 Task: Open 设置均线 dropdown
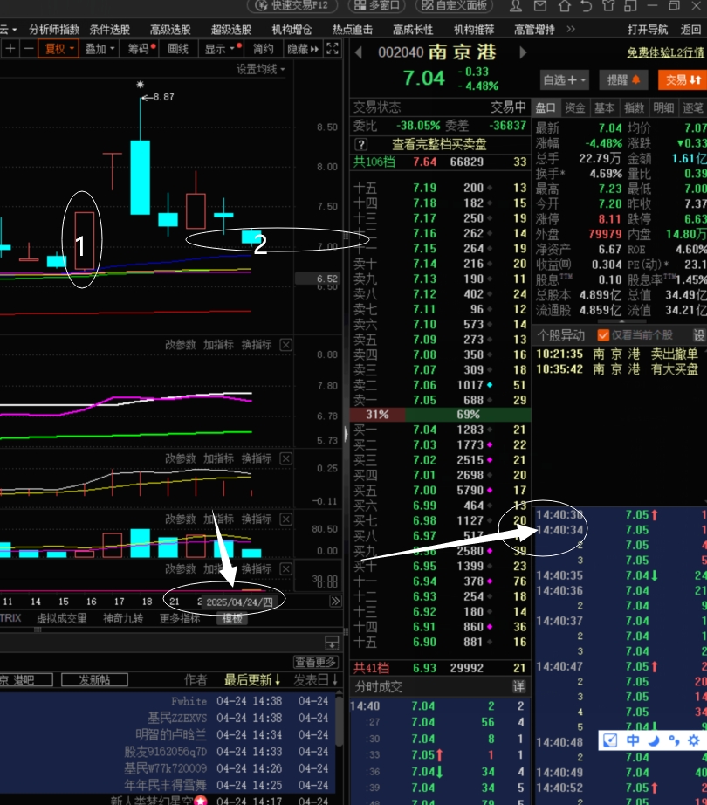coord(260,69)
